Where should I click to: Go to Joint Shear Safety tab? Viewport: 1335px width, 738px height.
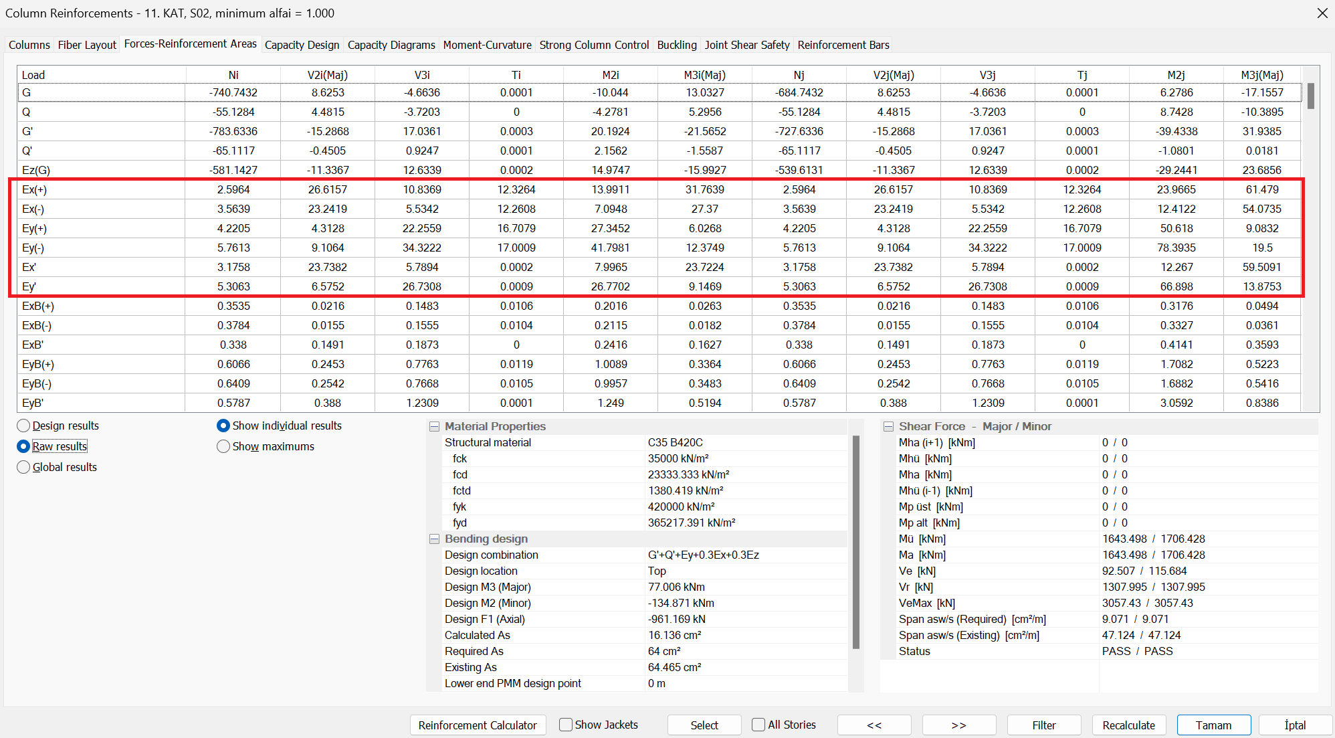click(746, 45)
